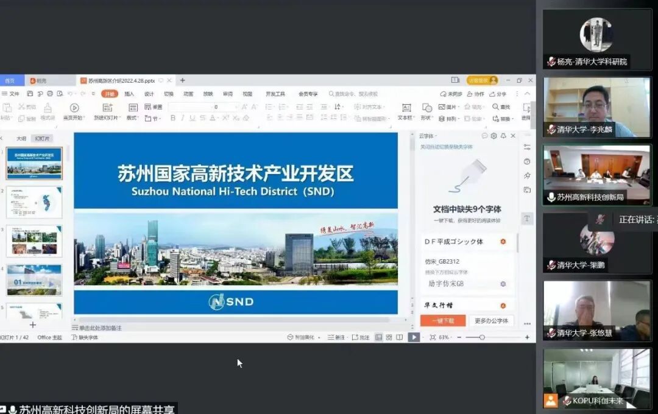Click the zoom in plus button
Screen dimensions: 658x414
[x=527, y=337]
